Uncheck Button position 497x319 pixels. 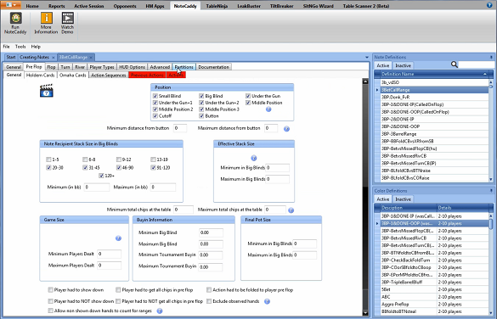[201, 116]
